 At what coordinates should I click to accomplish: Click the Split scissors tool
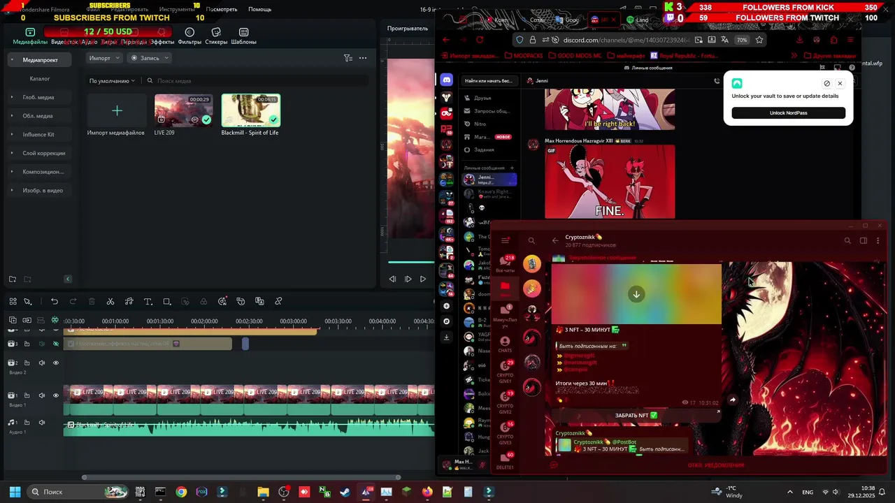point(110,302)
